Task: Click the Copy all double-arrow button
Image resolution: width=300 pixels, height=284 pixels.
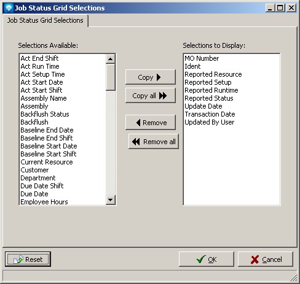Action: 151,96
